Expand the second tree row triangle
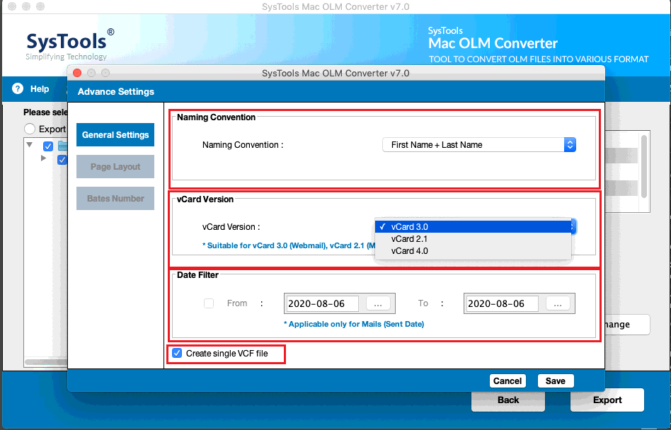 coord(43,158)
